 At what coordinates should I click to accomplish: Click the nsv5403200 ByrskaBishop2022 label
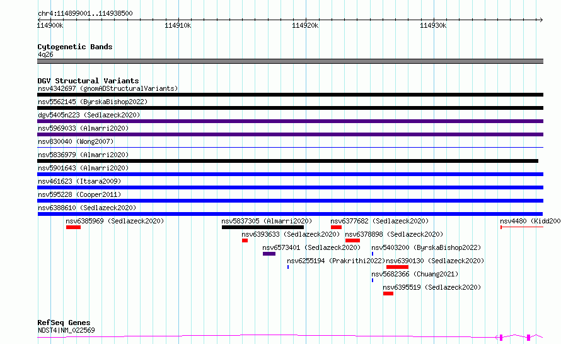(x=426, y=247)
